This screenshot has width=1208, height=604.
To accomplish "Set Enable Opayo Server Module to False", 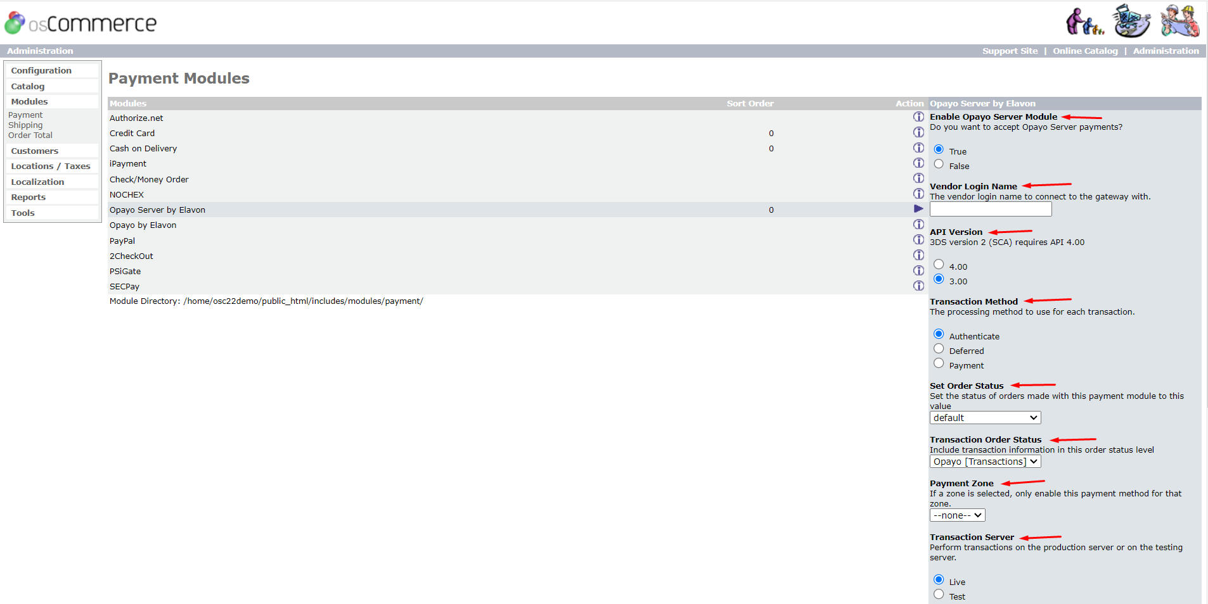I will click(x=939, y=164).
